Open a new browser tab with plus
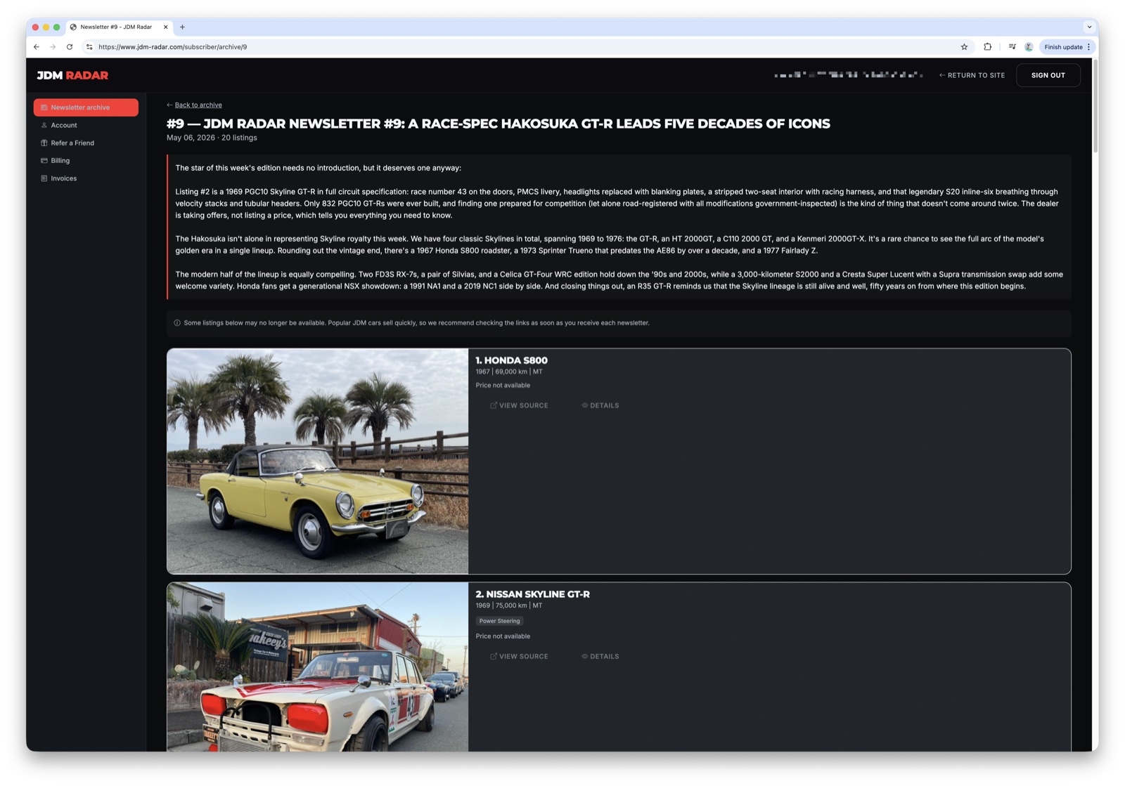1125x786 pixels. (x=182, y=27)
